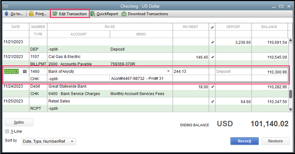Open the calendar date picker icon
The height and width of the screenshot is (154, 295).
pyautogui.click(x=25, y=71)
